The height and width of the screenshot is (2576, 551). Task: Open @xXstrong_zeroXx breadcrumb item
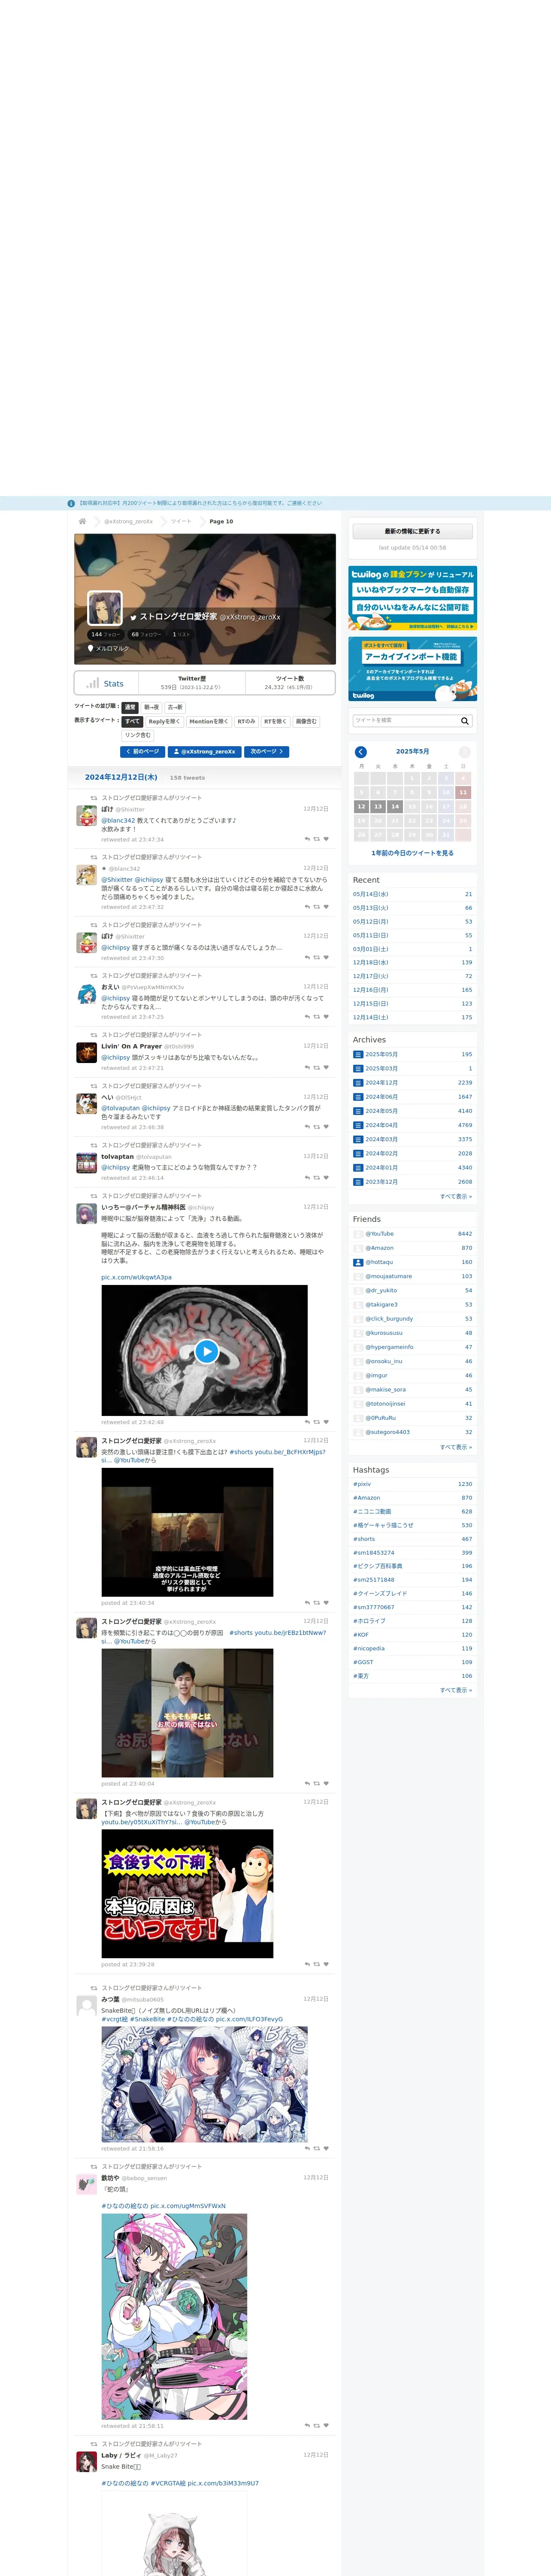(x=129, y=521)
